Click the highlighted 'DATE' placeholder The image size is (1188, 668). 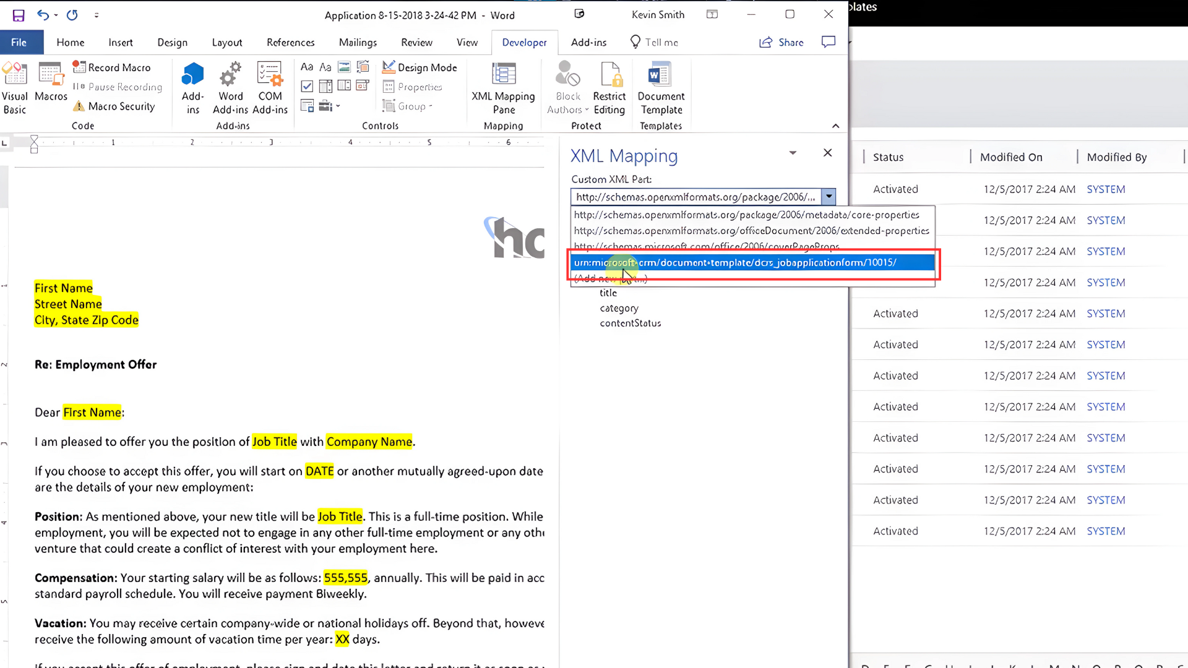(x=319, y=471)
